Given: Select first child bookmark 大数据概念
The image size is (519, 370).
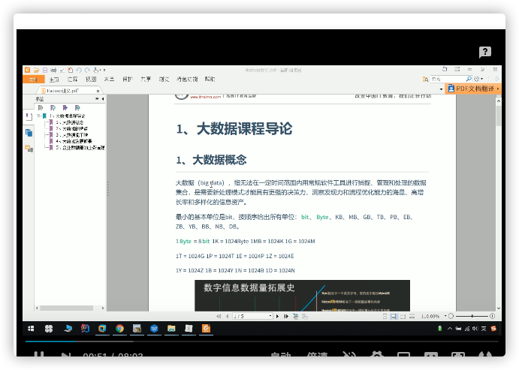Looking at the screenshot, I should pos(70,122).
